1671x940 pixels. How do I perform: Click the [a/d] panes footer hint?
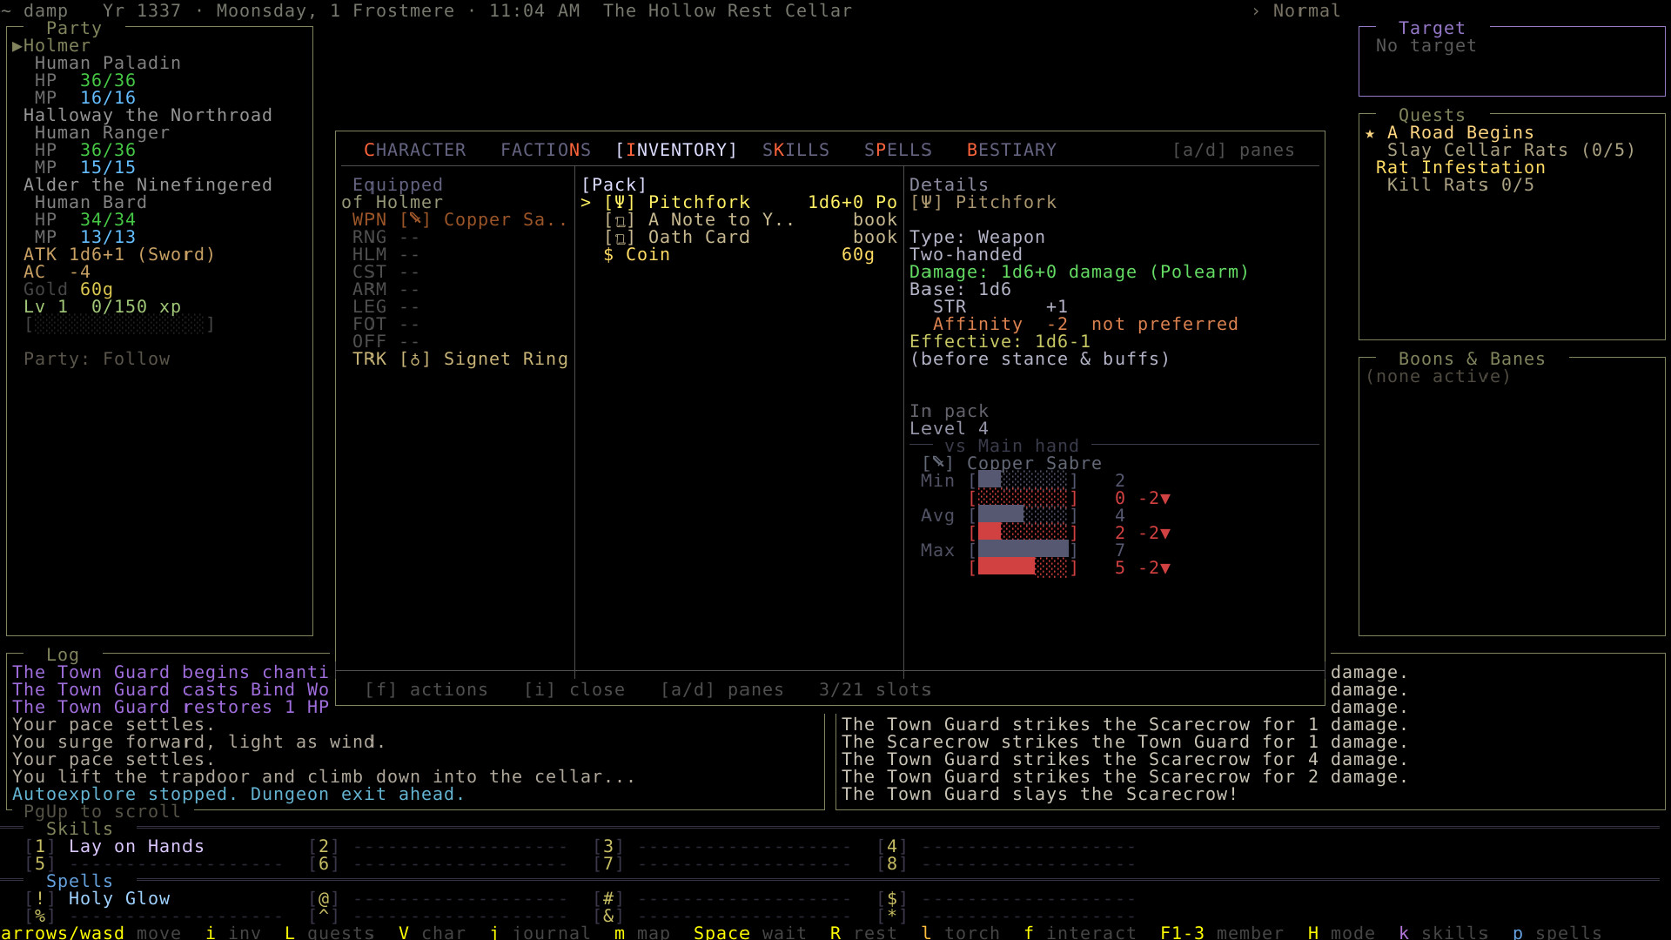coord(722,689)
